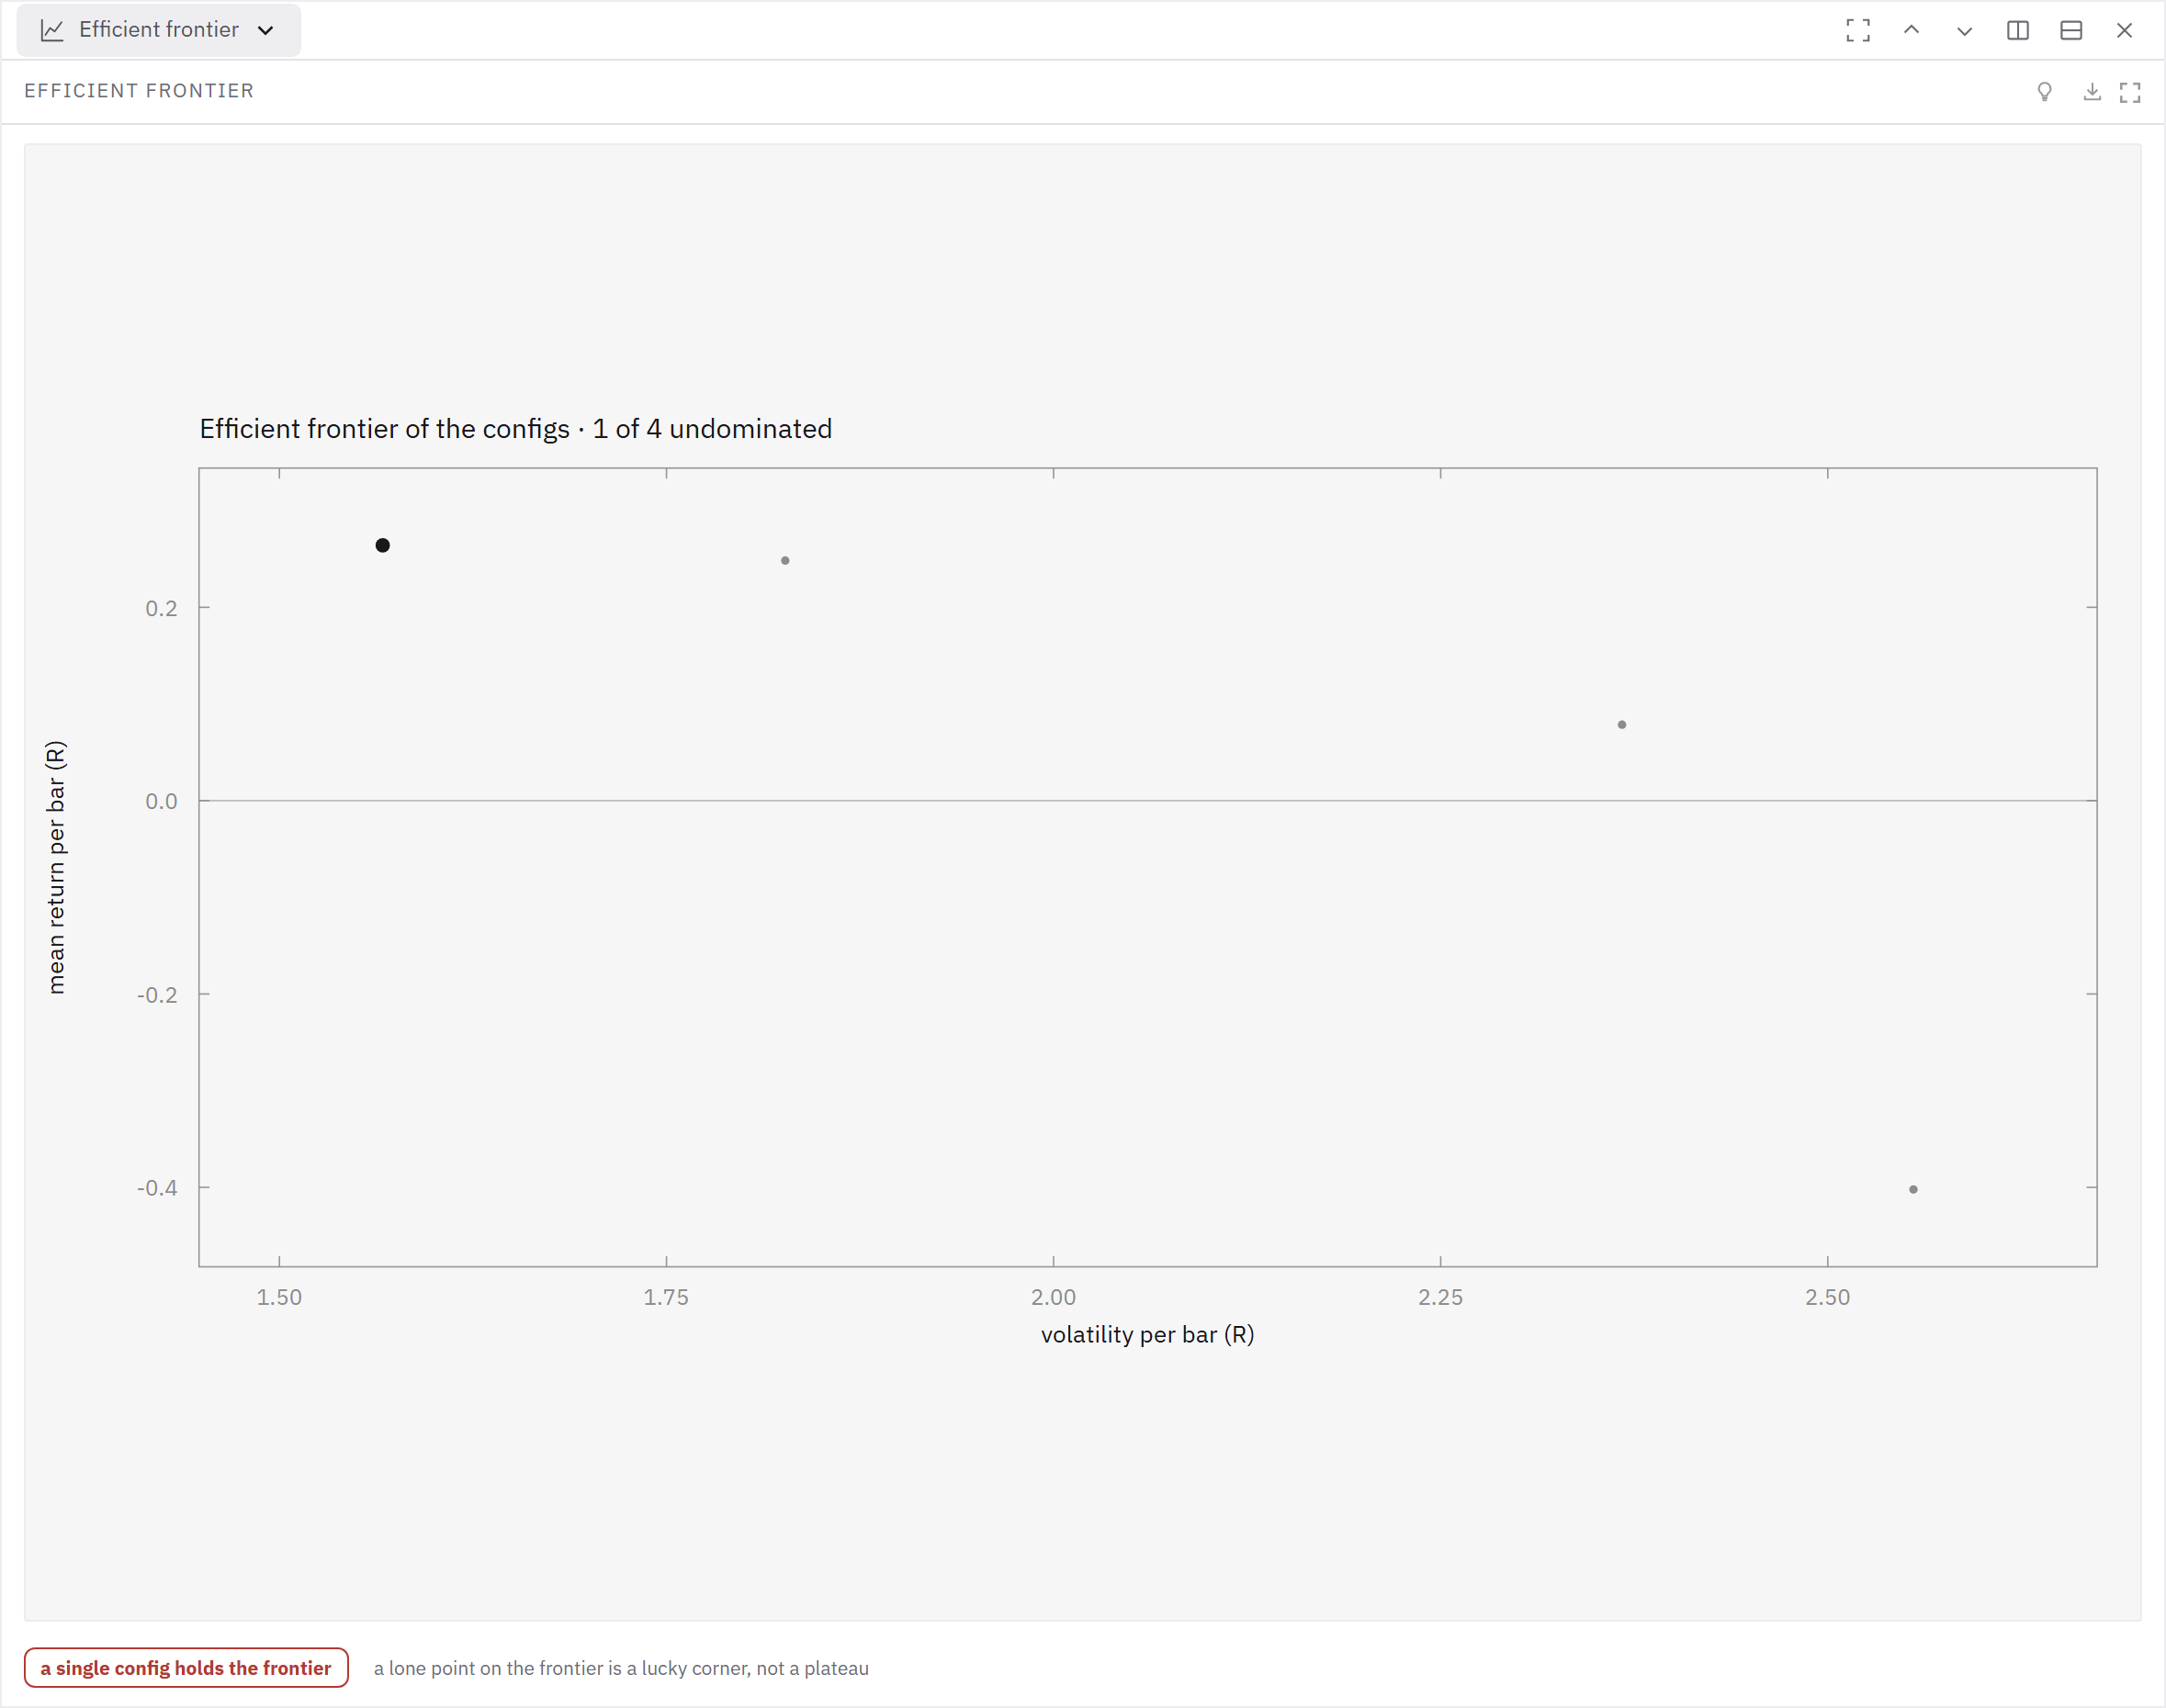
Task: Click the x-axis tick label 2.25
Action: [x=1440, y=1297]
